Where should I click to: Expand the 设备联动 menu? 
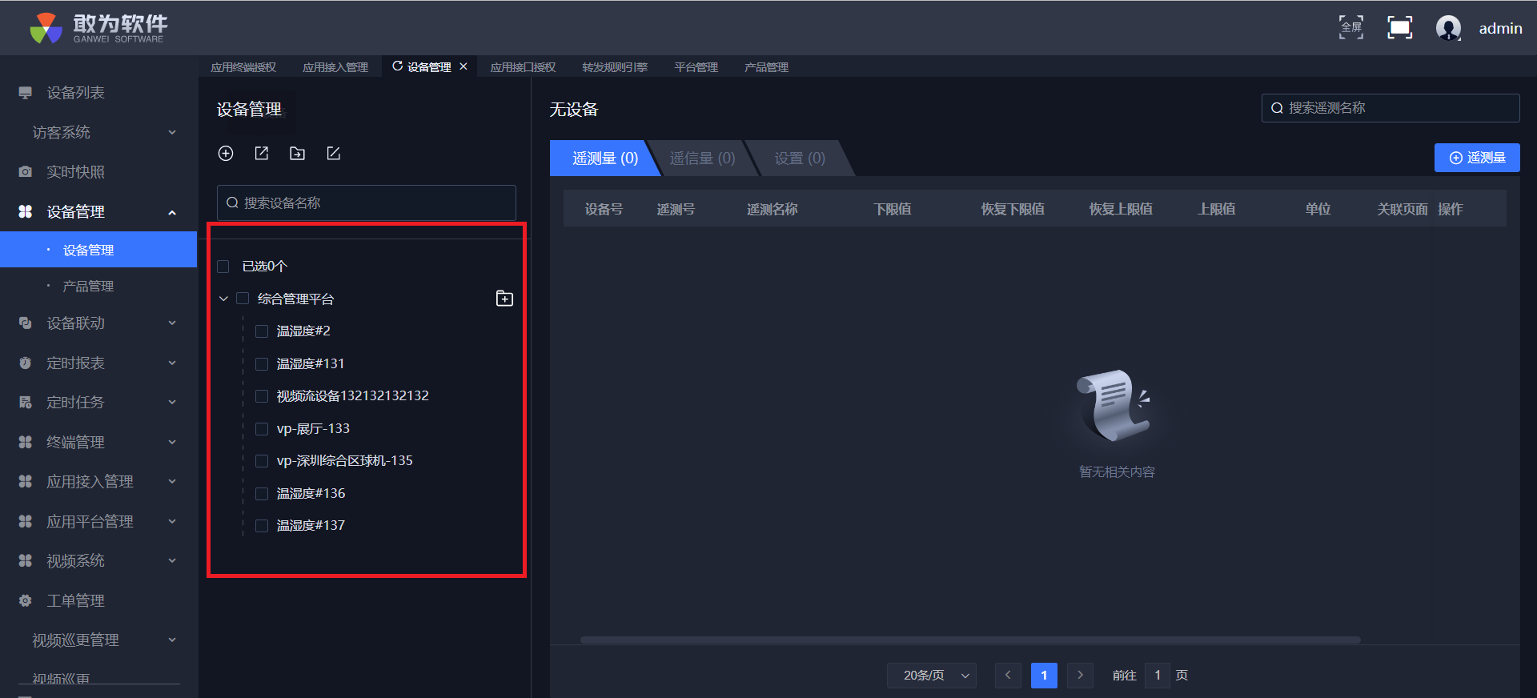tap(172, 323)
